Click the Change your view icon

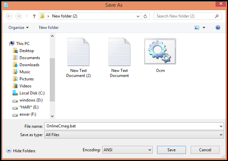[x=197, y=28]
